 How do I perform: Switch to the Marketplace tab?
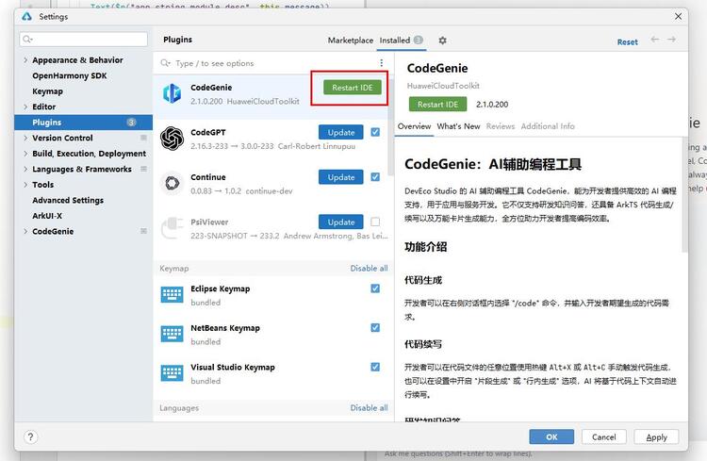click(x=351, y=41)
